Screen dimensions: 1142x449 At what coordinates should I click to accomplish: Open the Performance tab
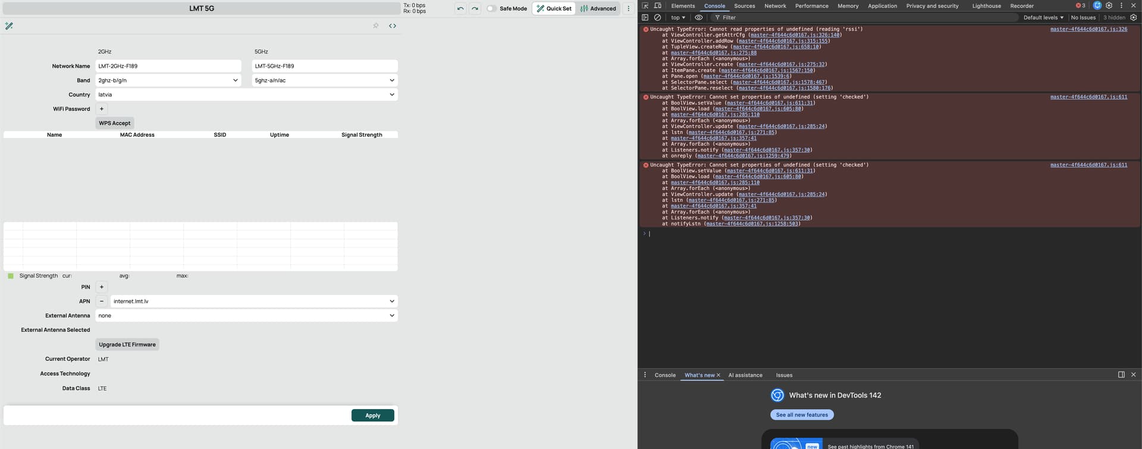point(811,6)
